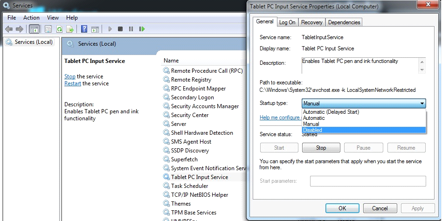Collapse the Startup type combo box arrow
Image resolution: width=442 pixels, height=221 pixels.
(422, 104)
